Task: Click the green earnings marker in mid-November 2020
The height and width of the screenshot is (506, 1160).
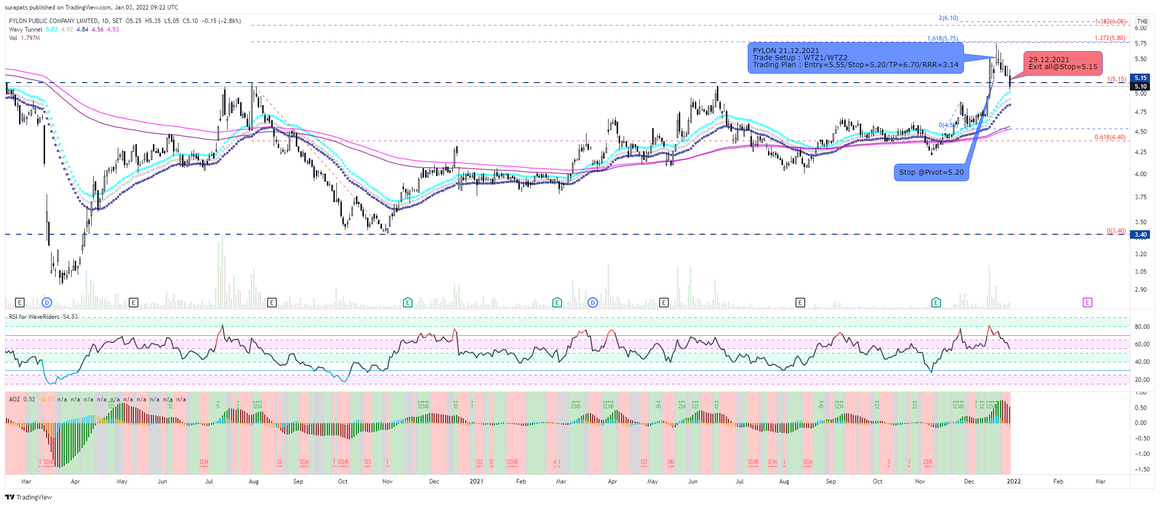Action: click(x=408, y=302)
